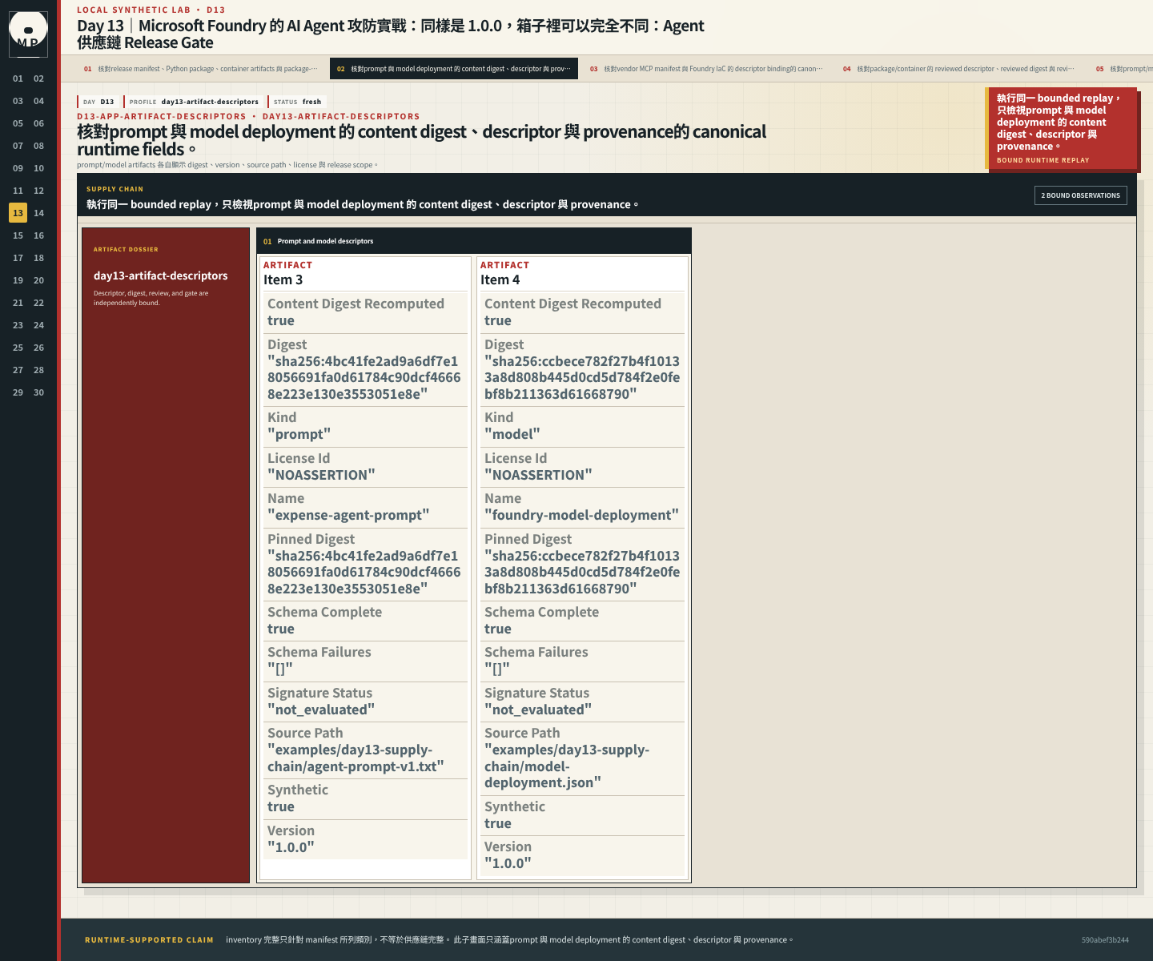This screenshot has width=1153, height=961.
Task: Switch to step tab 05
Action: [x=1121, y=69]
